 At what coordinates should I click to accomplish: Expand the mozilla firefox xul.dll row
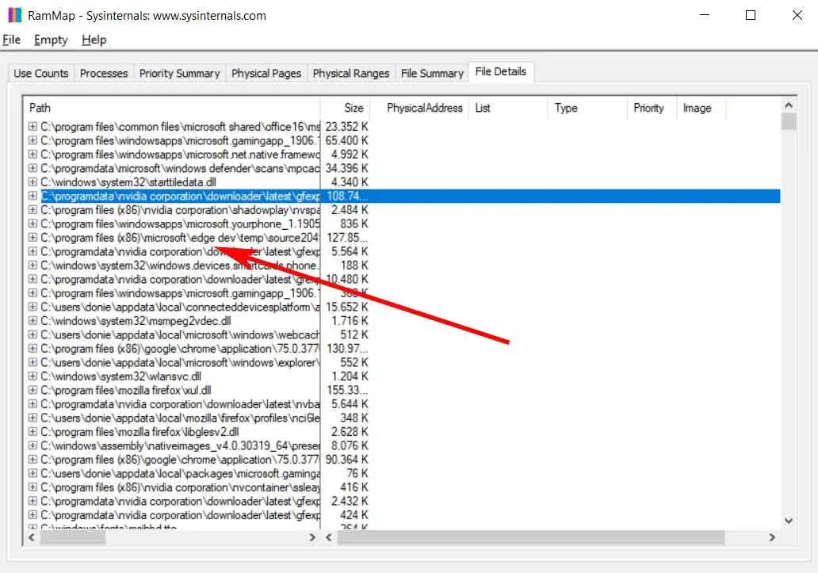tap(32, 390)
